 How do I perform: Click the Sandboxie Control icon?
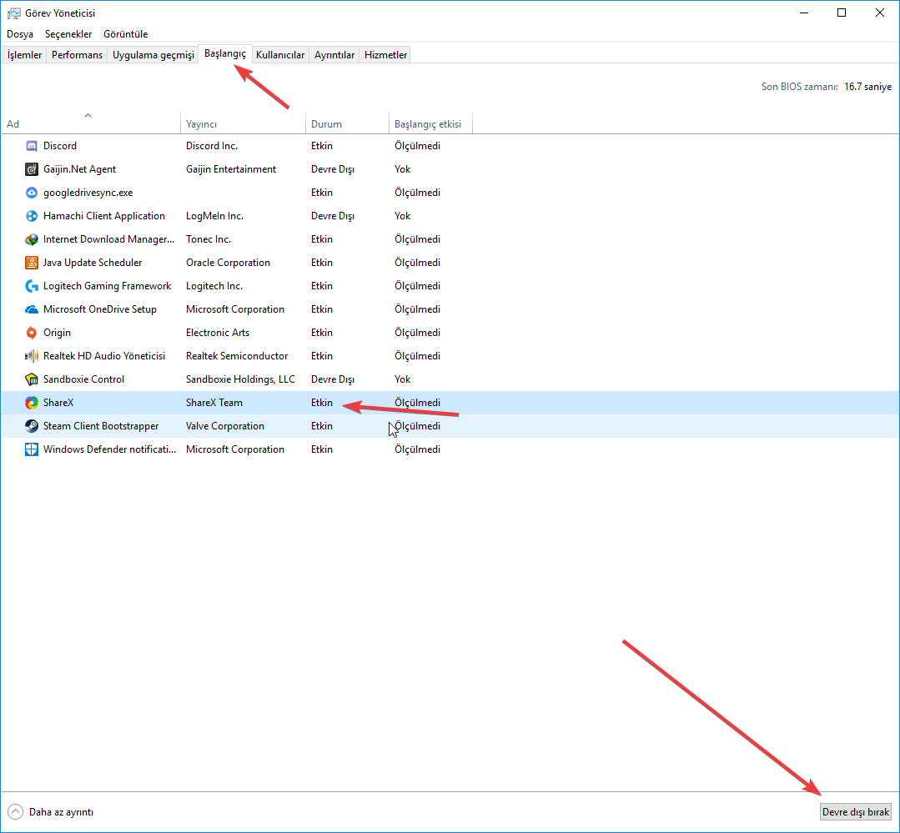click(x=32, y=379)
